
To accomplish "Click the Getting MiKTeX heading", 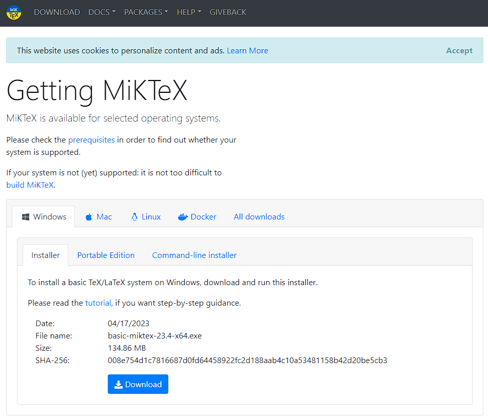I will [97, 91].
